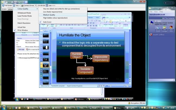Click mary@sandm.co.uk account name

(157, 15)
